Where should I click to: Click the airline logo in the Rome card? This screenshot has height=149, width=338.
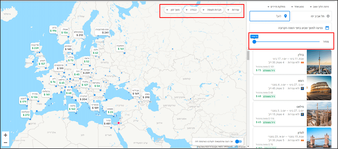302,89
